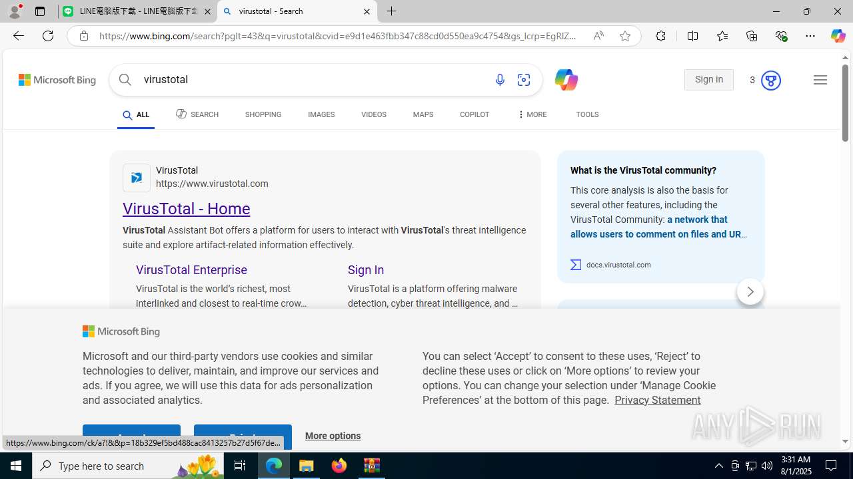Open Microsoft Rewards medal icon

tap(770, 80)
